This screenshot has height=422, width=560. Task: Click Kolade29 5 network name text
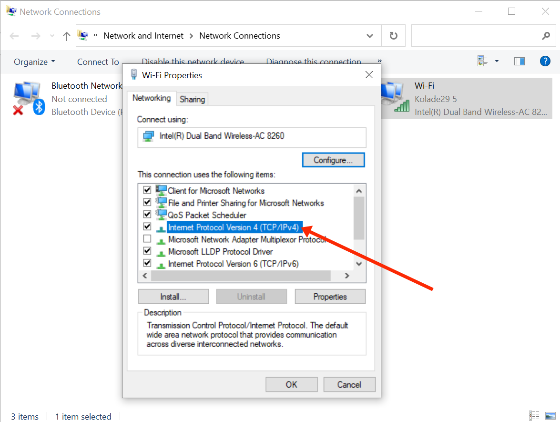coord(436,99)
